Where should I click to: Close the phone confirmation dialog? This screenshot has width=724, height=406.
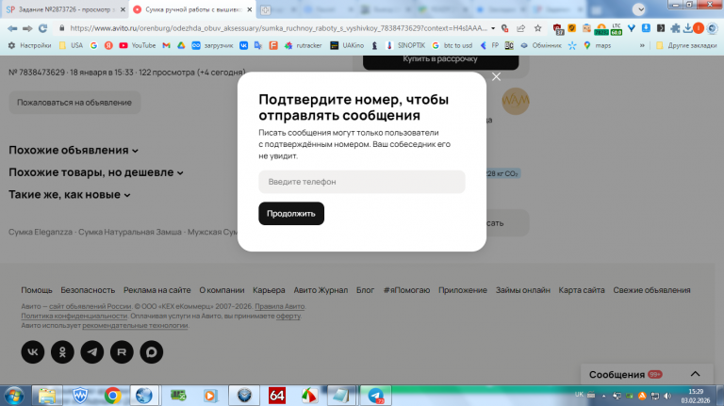tap(496, 77)
